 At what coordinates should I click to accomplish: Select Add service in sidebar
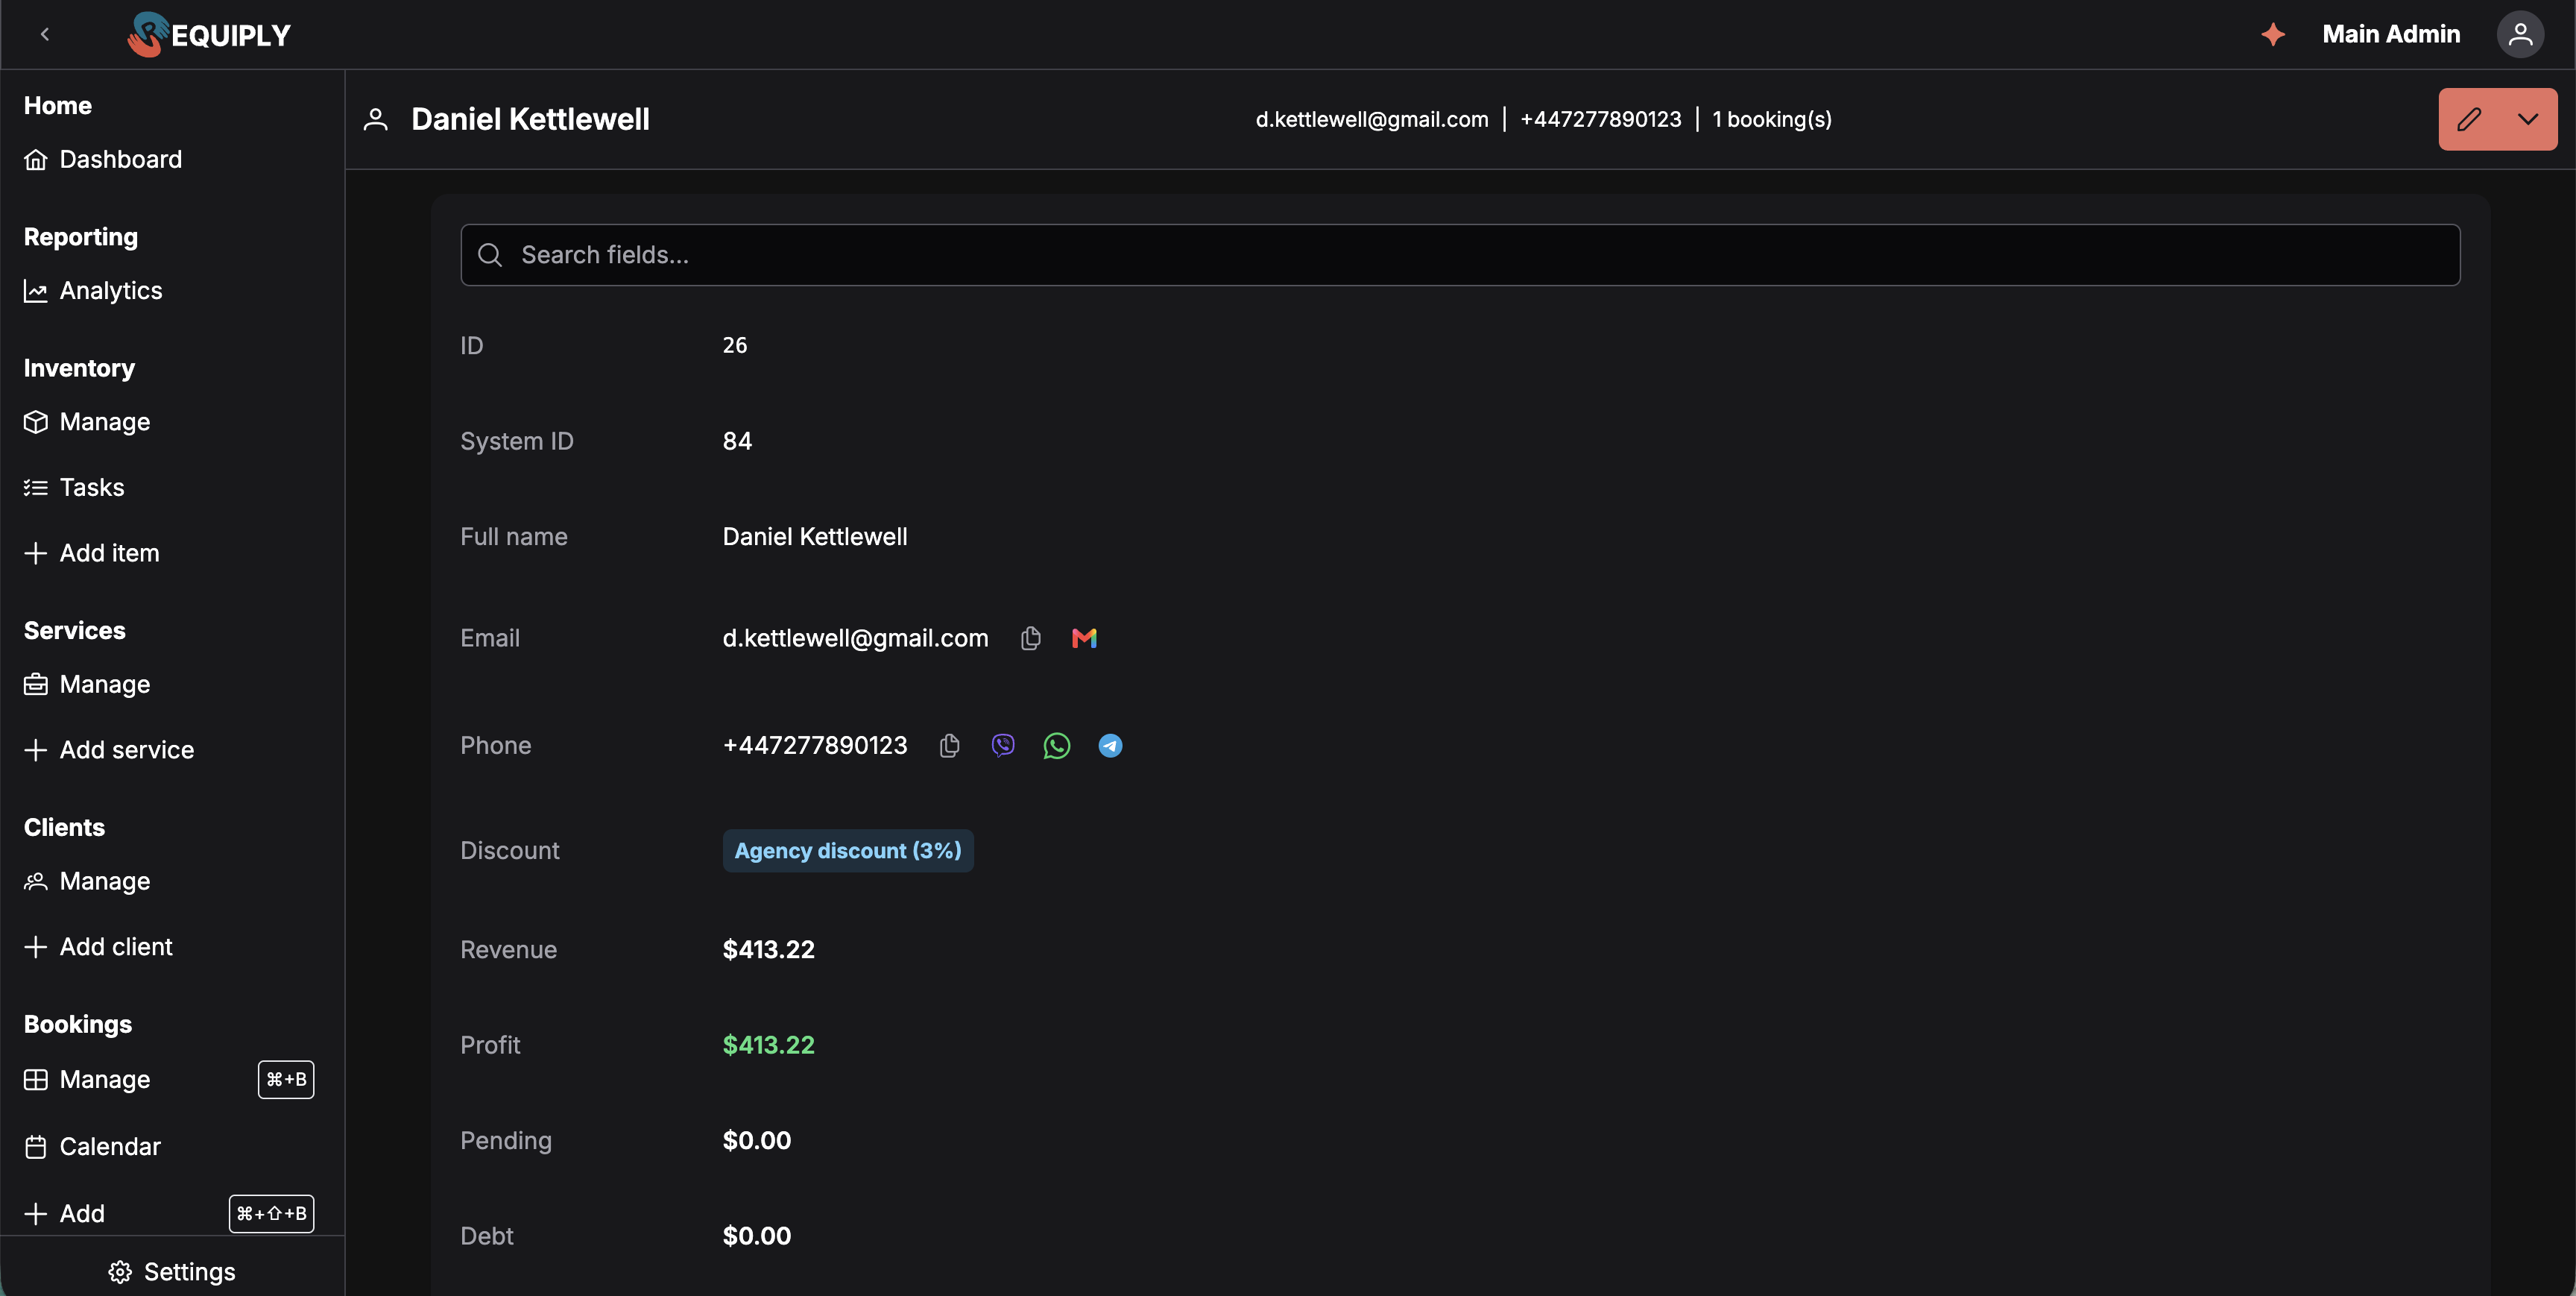tap(109, 749)
